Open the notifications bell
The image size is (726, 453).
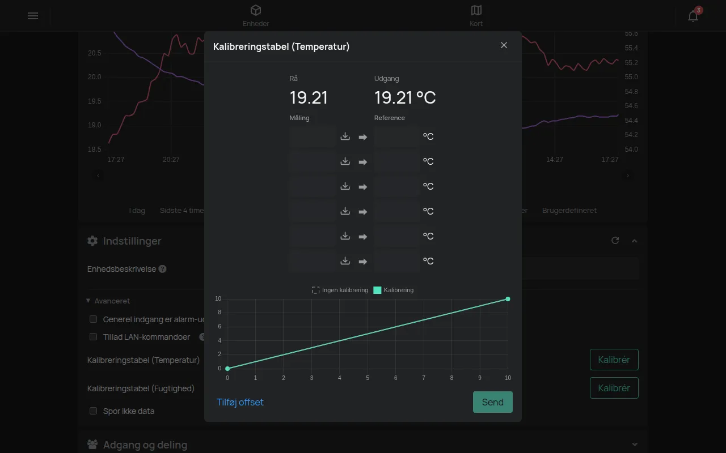coord(693,16)
